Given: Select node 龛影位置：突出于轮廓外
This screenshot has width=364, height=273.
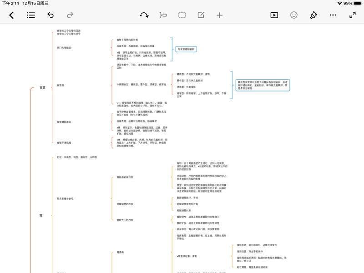Looking at the screenshot, I should (250, 252).
